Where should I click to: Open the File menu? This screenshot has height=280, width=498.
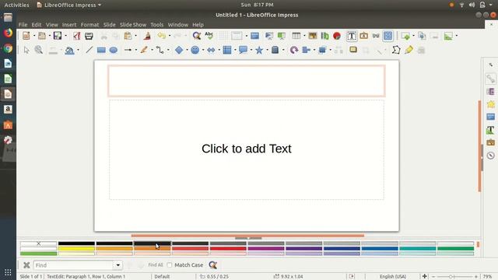[x=23, y=24]
